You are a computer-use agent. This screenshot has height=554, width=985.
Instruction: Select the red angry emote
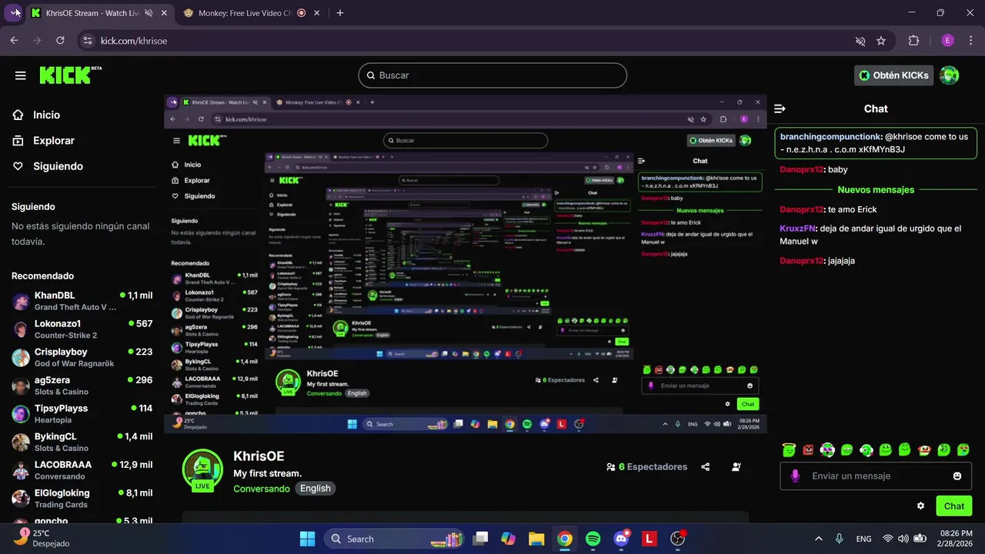[x=808, y=449]
